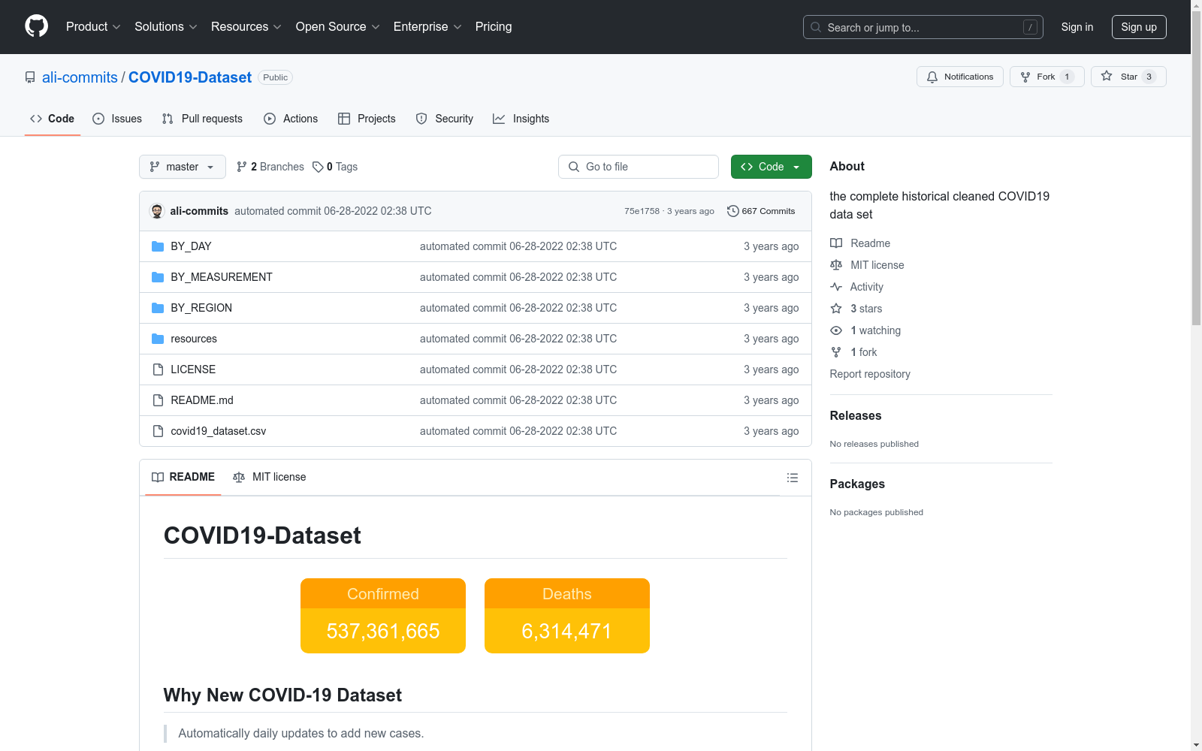The width and height of the screenshot is (1202, 751).
Task: Expand the Product menu
Action: coord(93,27)
